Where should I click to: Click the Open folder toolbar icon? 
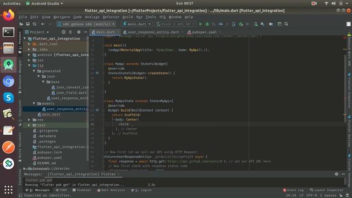21,24
